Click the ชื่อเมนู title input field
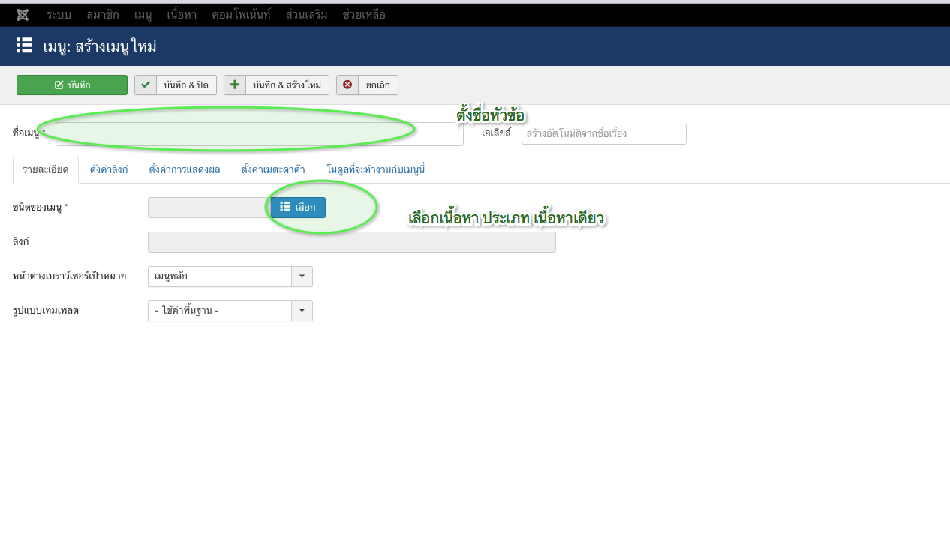 tap(259, 134)
